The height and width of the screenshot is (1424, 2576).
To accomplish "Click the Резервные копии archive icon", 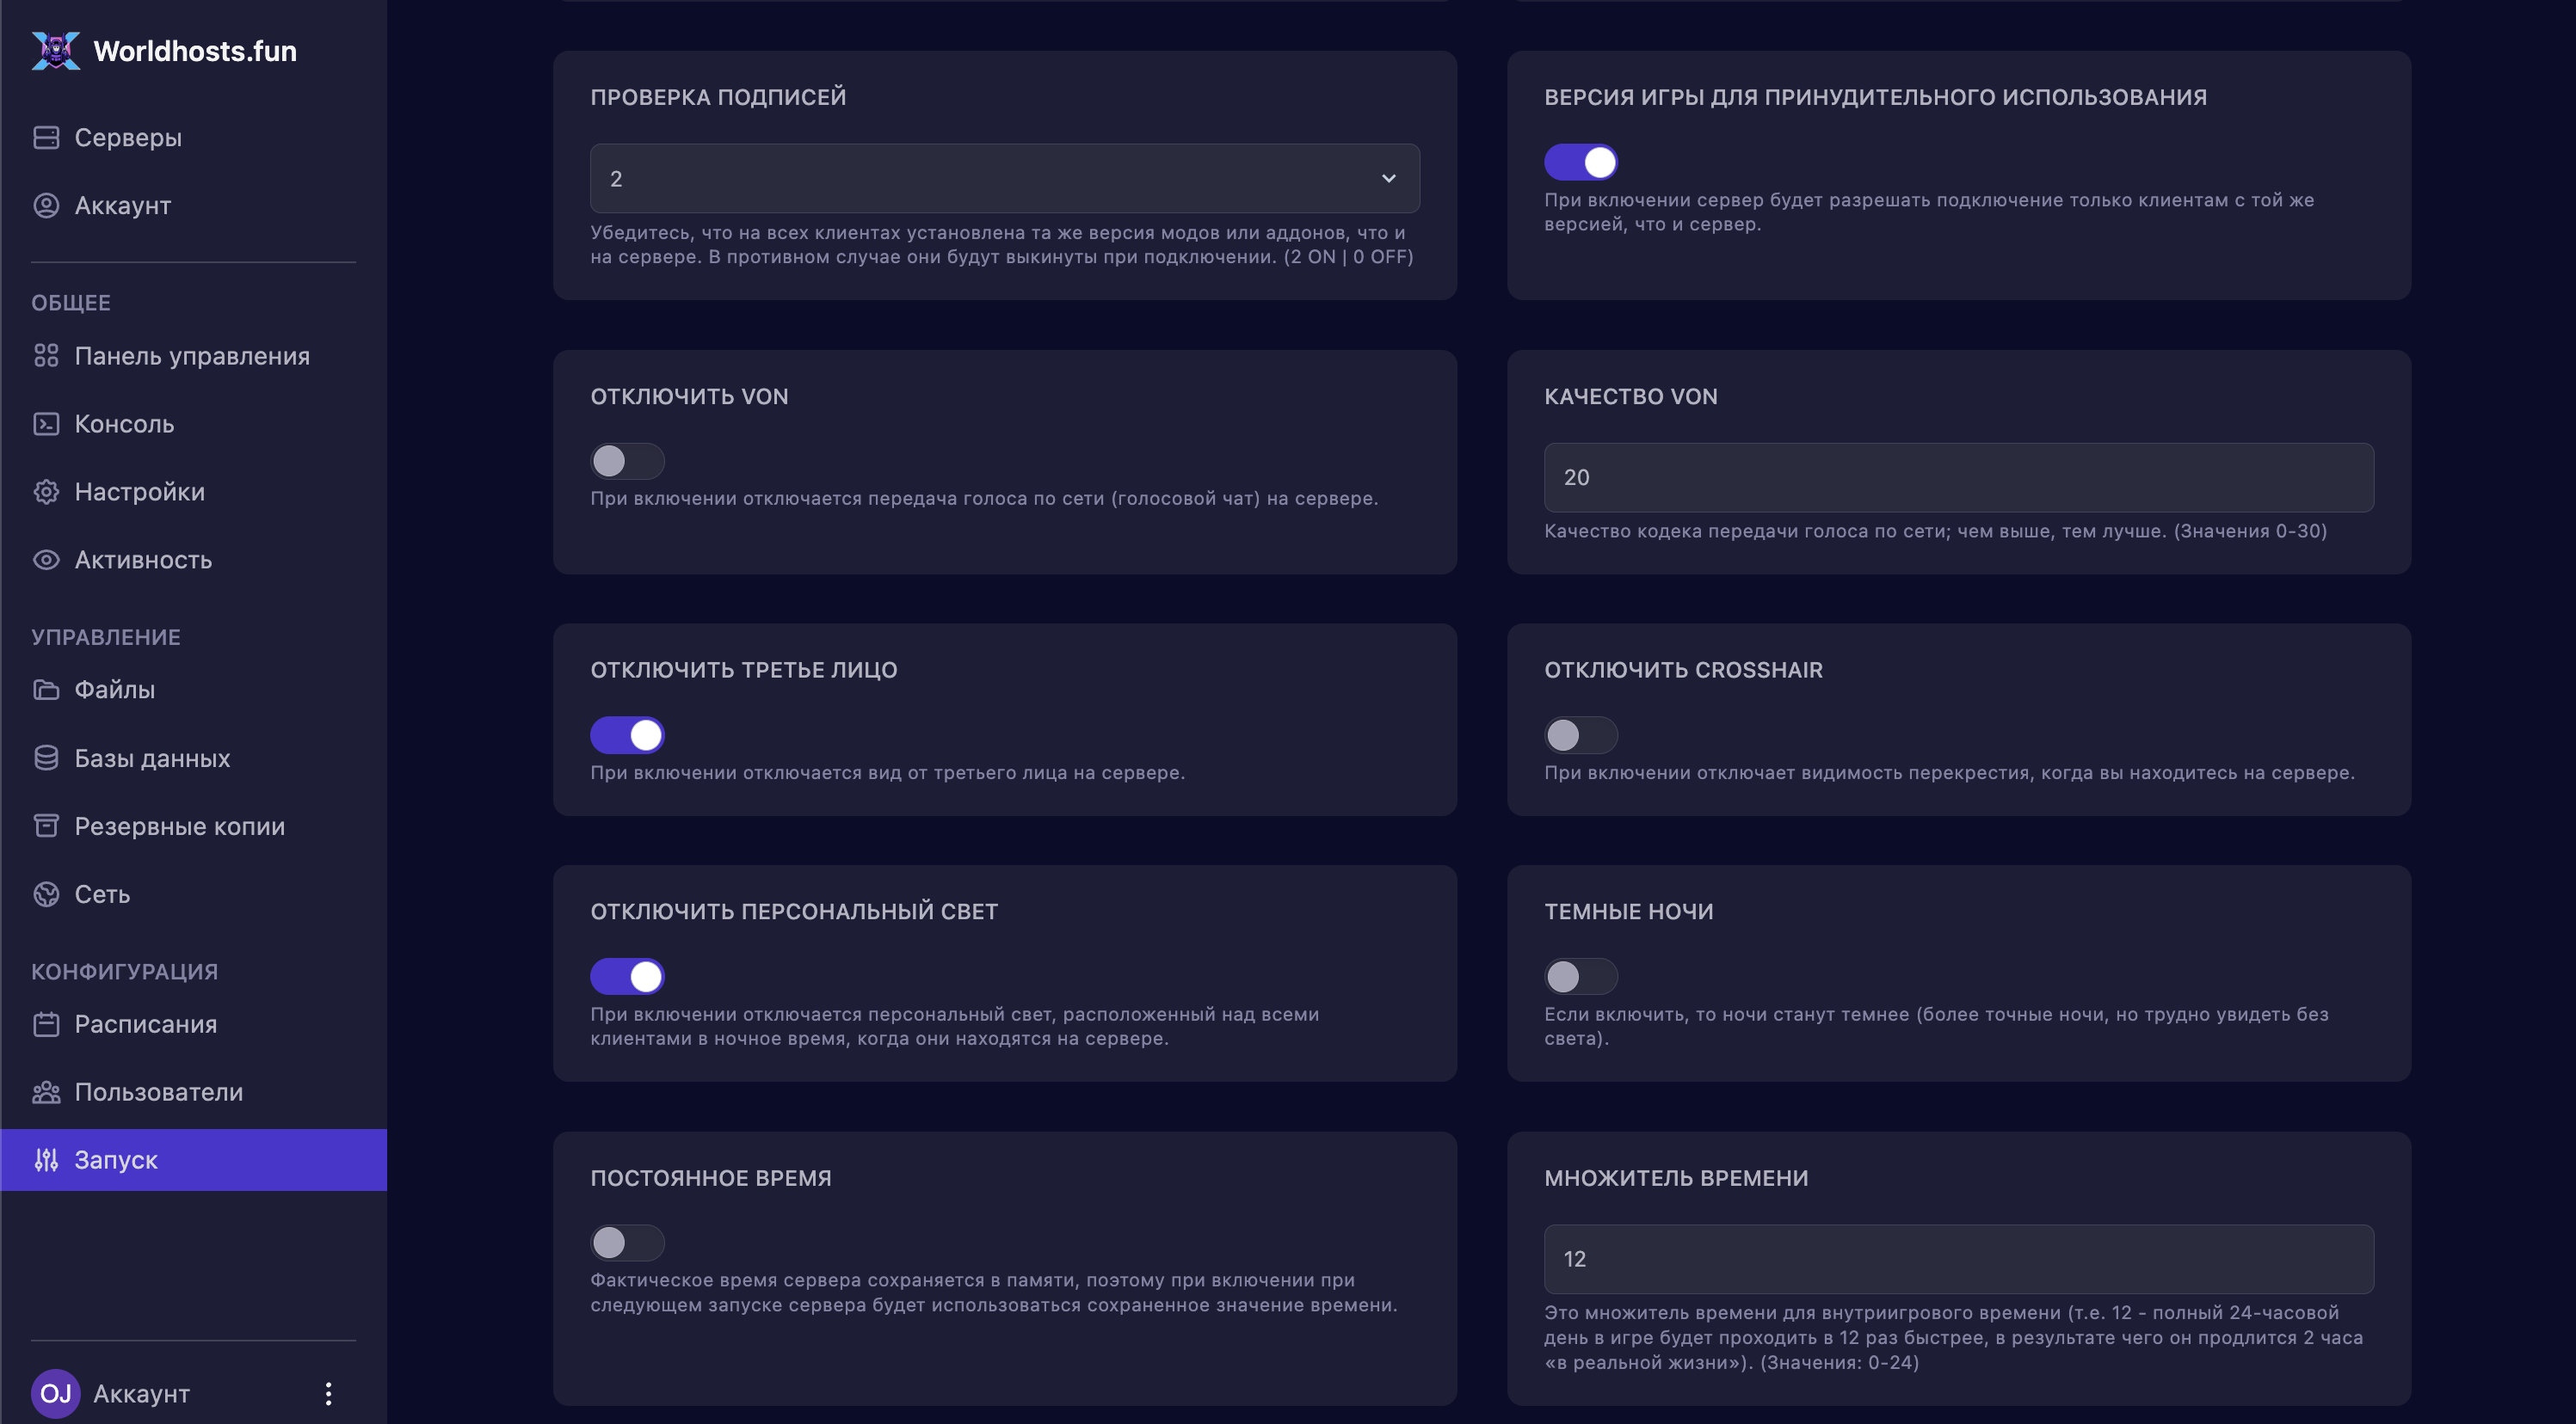I will (x=46, y=826).
